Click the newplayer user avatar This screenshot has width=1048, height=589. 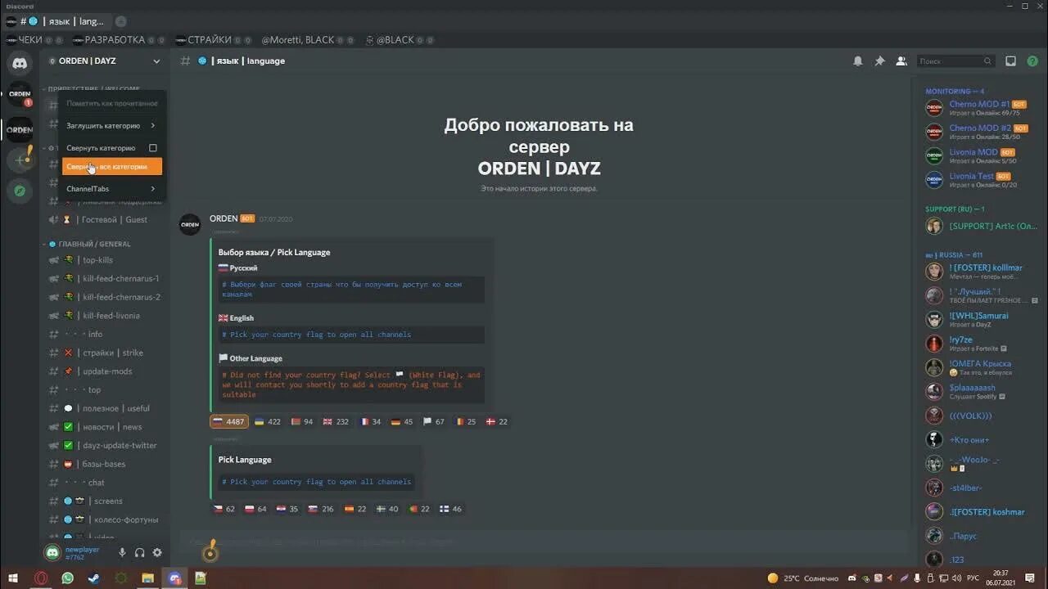click(x=52, y=553)
